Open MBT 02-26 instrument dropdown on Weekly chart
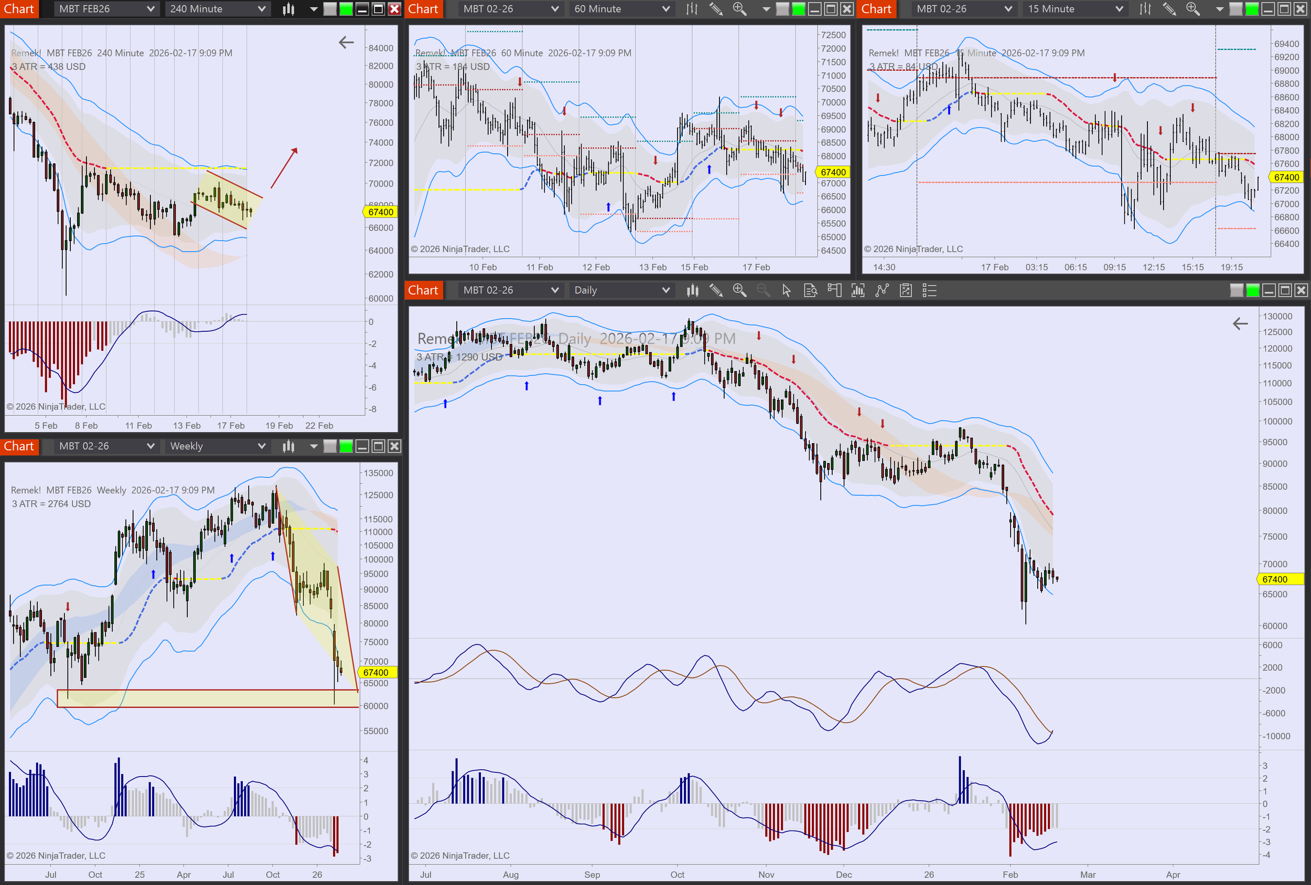The image size is (1311, 885). (106, 446)
